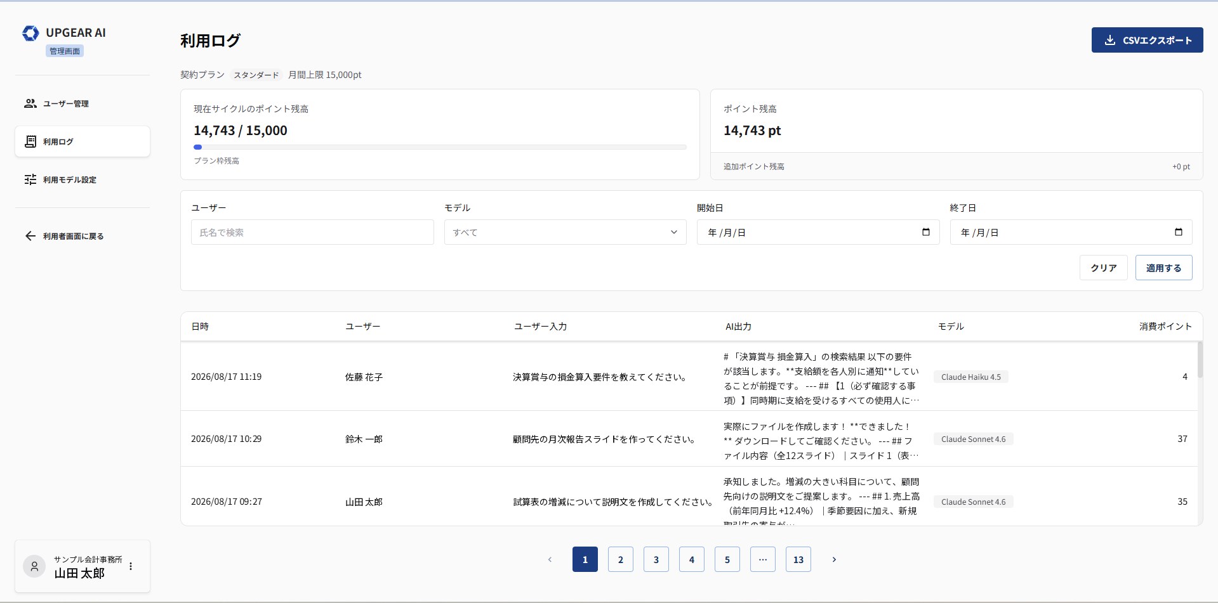Screen dimensions: 1218x603
Task: Click consumed points value 37
Action: pos(1182,439)
